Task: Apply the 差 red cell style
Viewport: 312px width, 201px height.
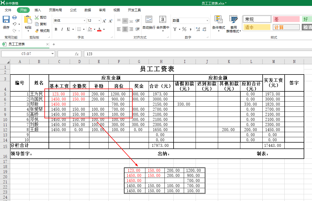Action: (x=286, y=19)
